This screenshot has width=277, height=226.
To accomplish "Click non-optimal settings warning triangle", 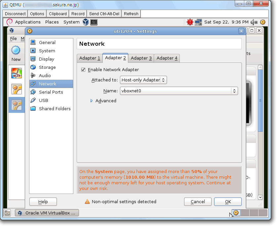I will pyautogui.click(x=87, y=202).
